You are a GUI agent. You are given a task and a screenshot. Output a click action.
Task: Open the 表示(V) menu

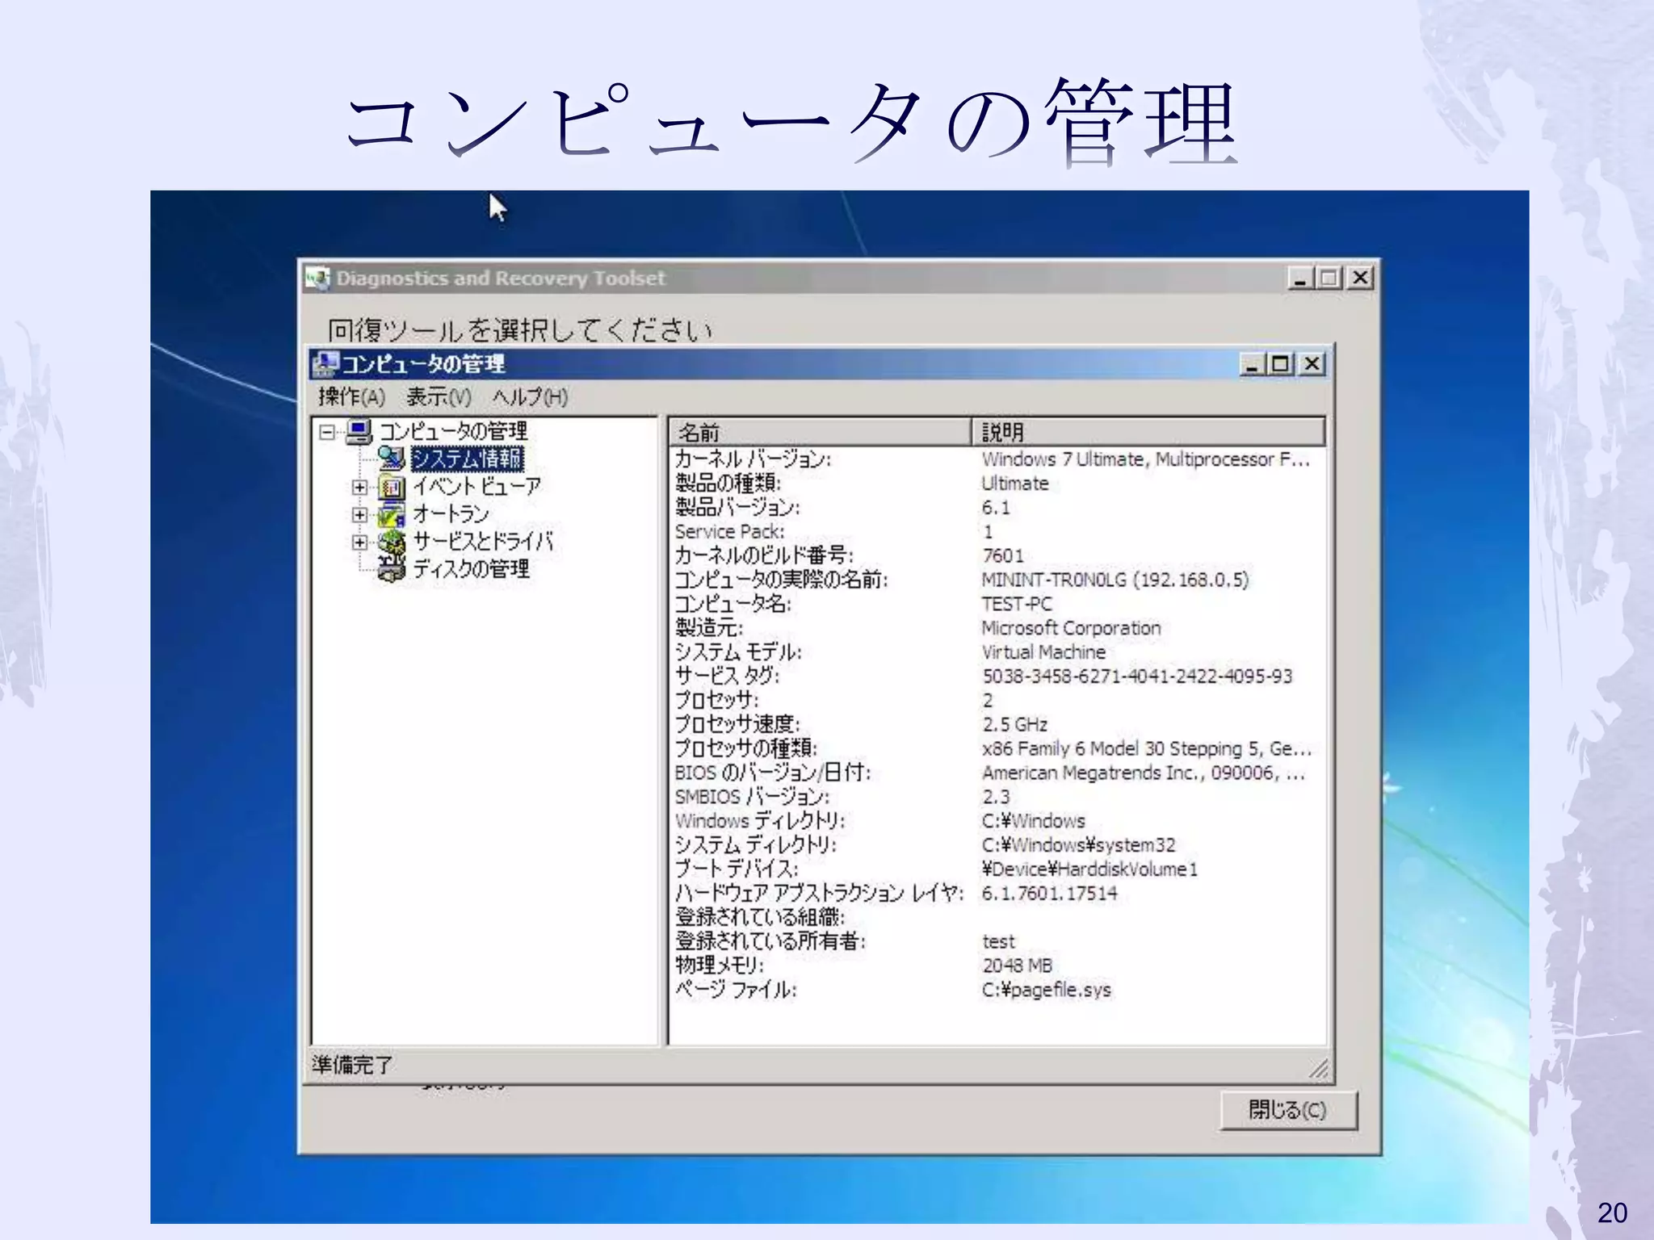(439, 397)
